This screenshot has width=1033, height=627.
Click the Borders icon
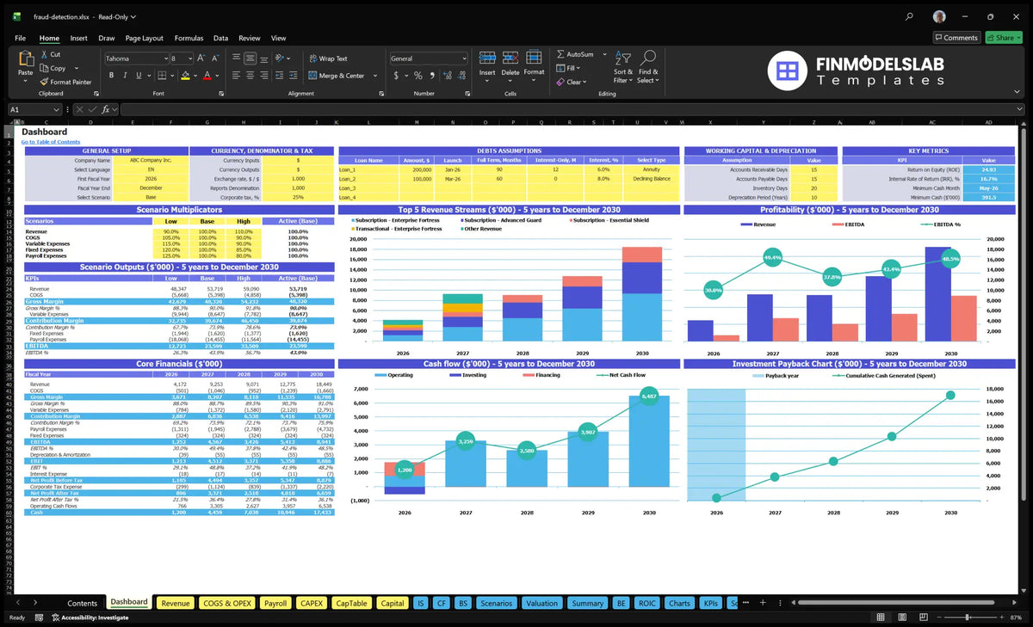(x=161, y=76)
